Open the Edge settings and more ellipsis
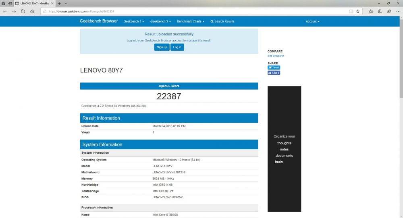Viewport: 403px width, 218px height. (x=398, y=11)
